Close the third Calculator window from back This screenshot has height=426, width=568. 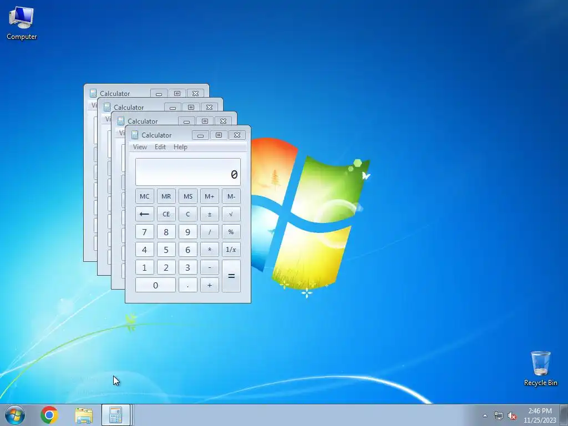pos(223,121)
